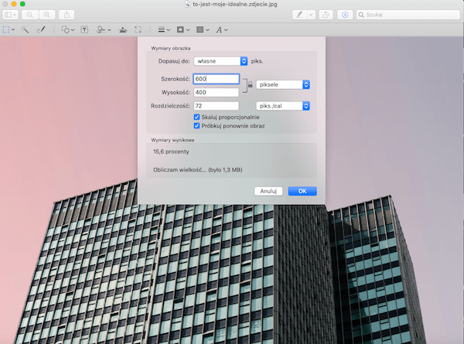Select the Instant Alpha magic wand tool
Screen dimensions: 464x344
(x=26, y=29)
